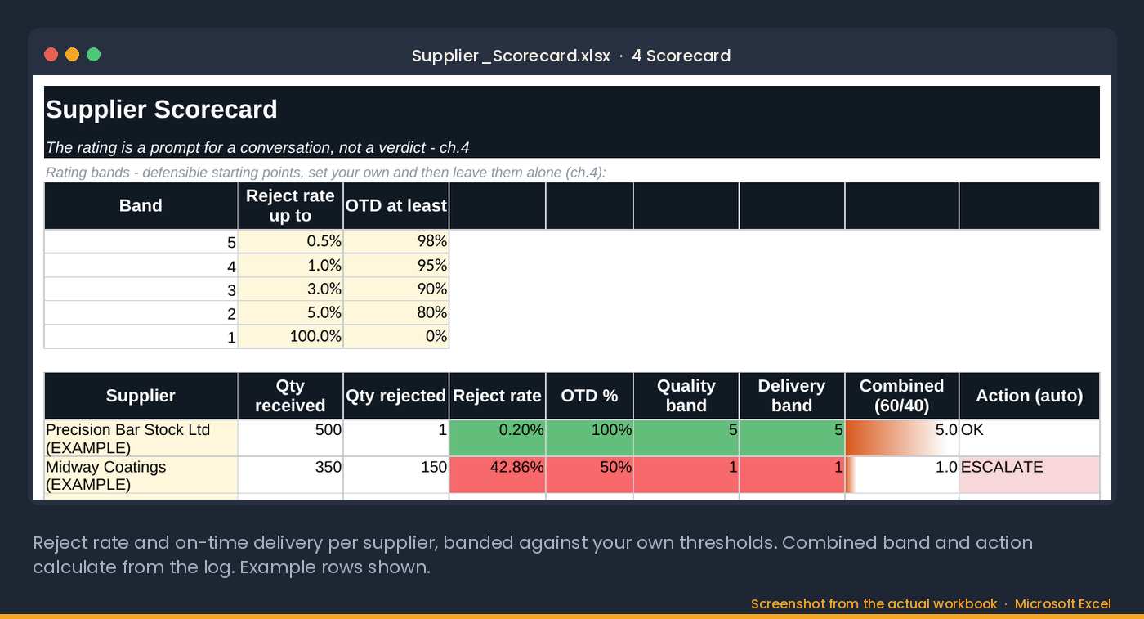This screenshot has height=619, width=1144.
Task: Select the combined score data bar 1.0
Action: (902, 475)
